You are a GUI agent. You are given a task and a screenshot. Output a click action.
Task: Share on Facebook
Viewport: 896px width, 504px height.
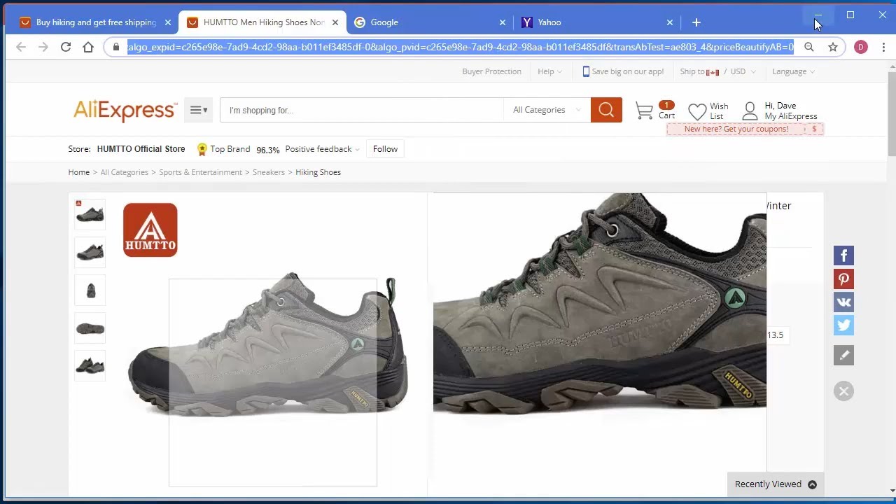pos(843,255)
